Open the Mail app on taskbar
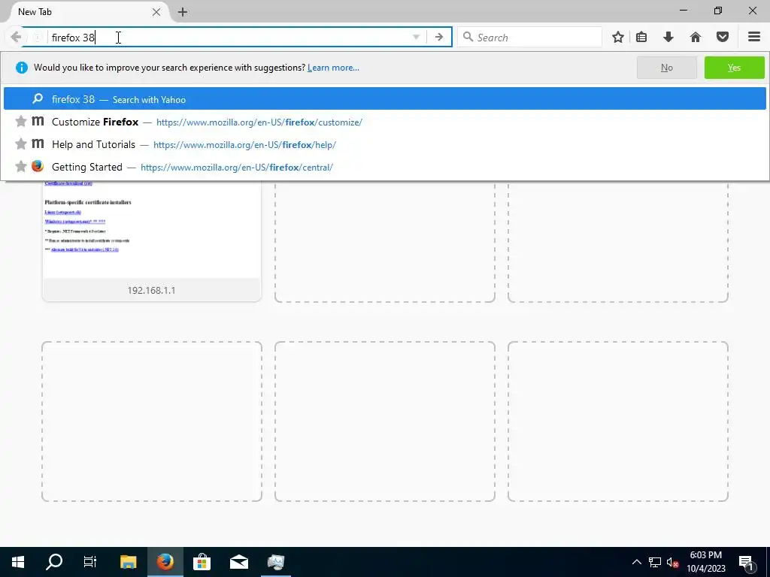The image size is (770, 577). 238,562
